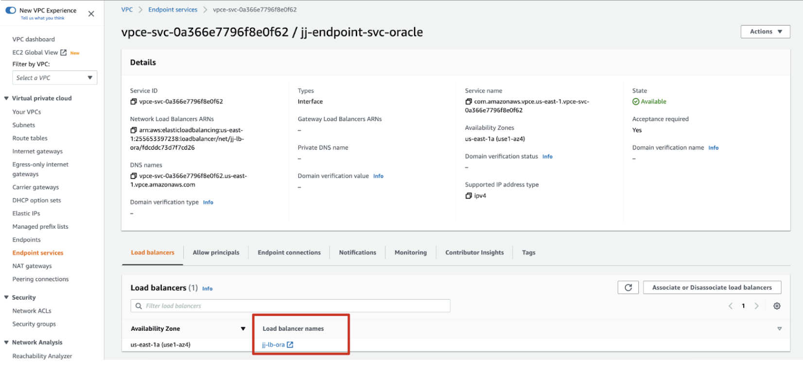Open Info for Domain verification status

[547, 156]
